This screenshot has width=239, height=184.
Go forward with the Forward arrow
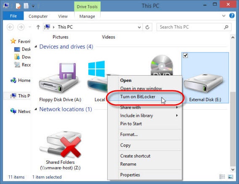tap(21, 27)
